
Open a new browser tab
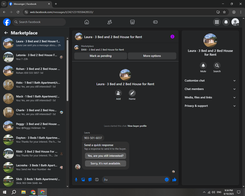pos(56,4)
